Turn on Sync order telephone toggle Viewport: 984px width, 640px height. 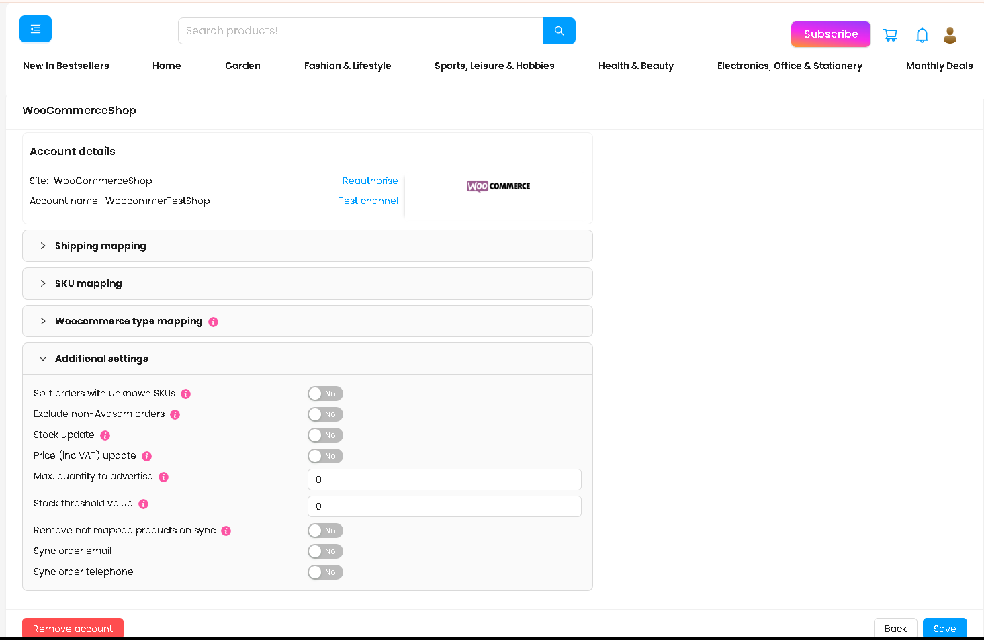[325, 572]
